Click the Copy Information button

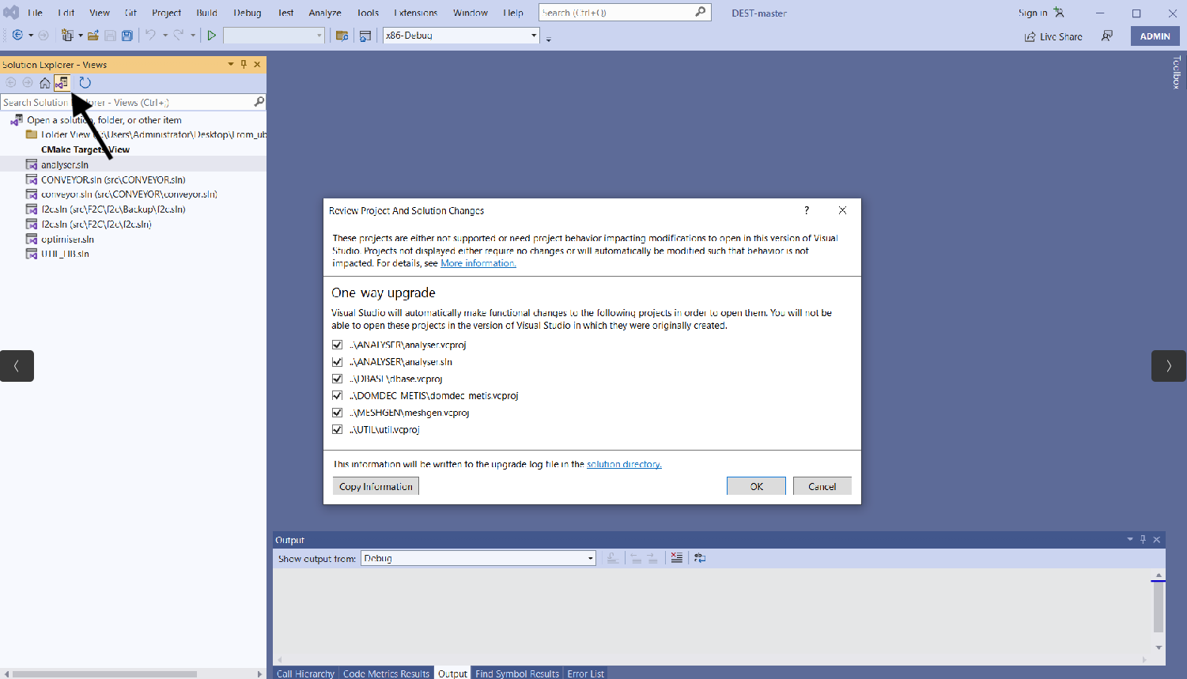click(376, 486)
